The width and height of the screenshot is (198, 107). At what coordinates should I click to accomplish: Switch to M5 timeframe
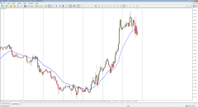pos(114,6)
